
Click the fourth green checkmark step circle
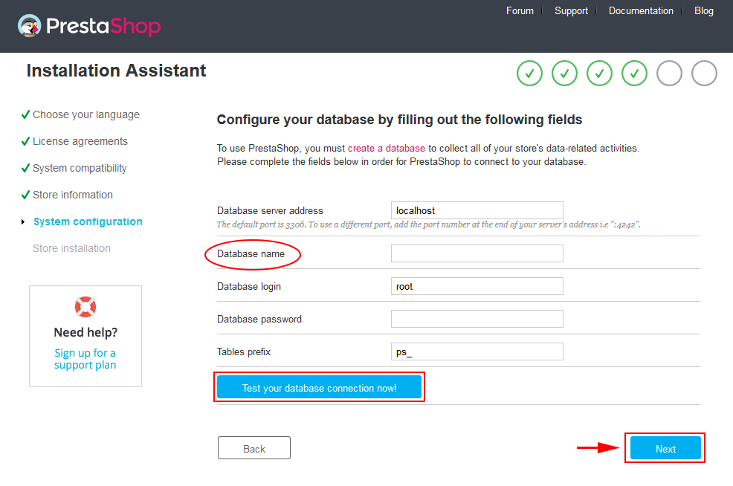coord(634,74)
